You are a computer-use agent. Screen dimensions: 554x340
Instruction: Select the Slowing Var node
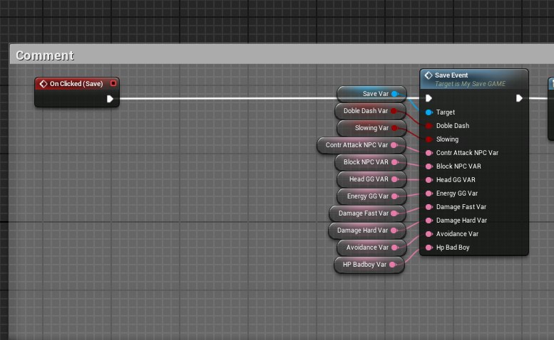371,128
